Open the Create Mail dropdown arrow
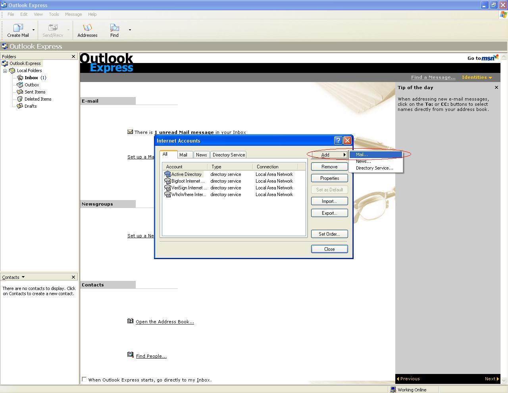The width and height of the screenshot is (508, 393). pyautogui.click(x=33, y=30)
